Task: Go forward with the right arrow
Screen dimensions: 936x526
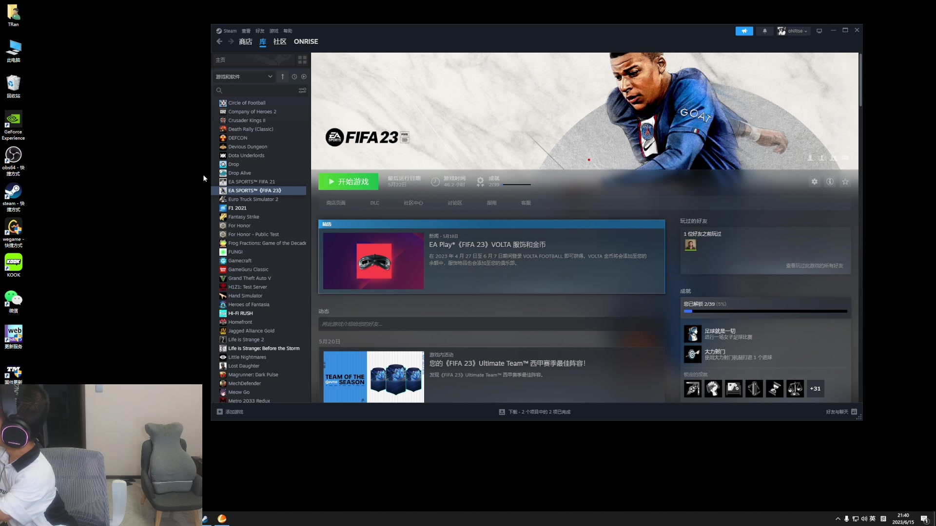Action: pos(231,41)
